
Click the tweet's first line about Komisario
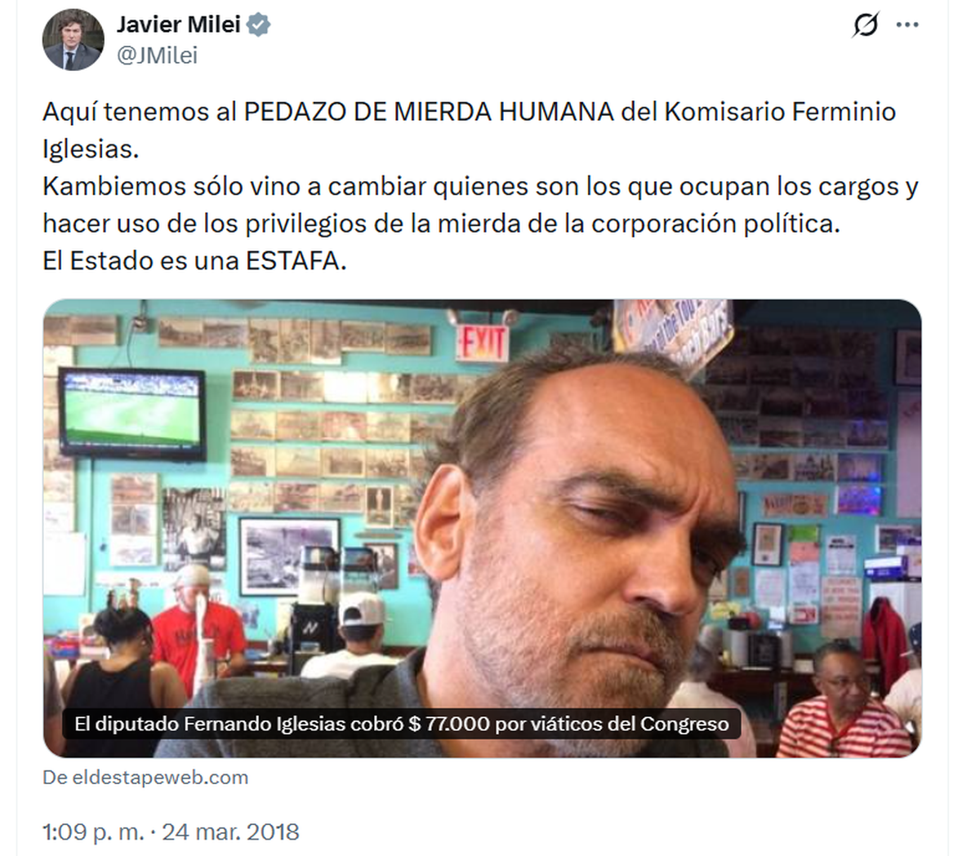(470, 112)
